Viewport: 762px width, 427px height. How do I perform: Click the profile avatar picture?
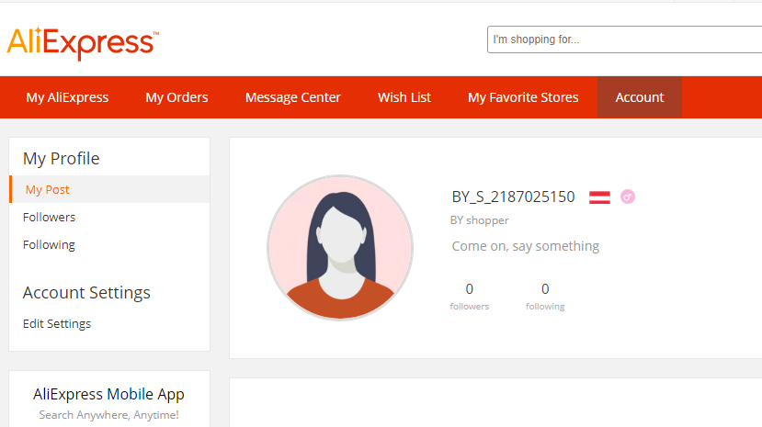[340, 247]
